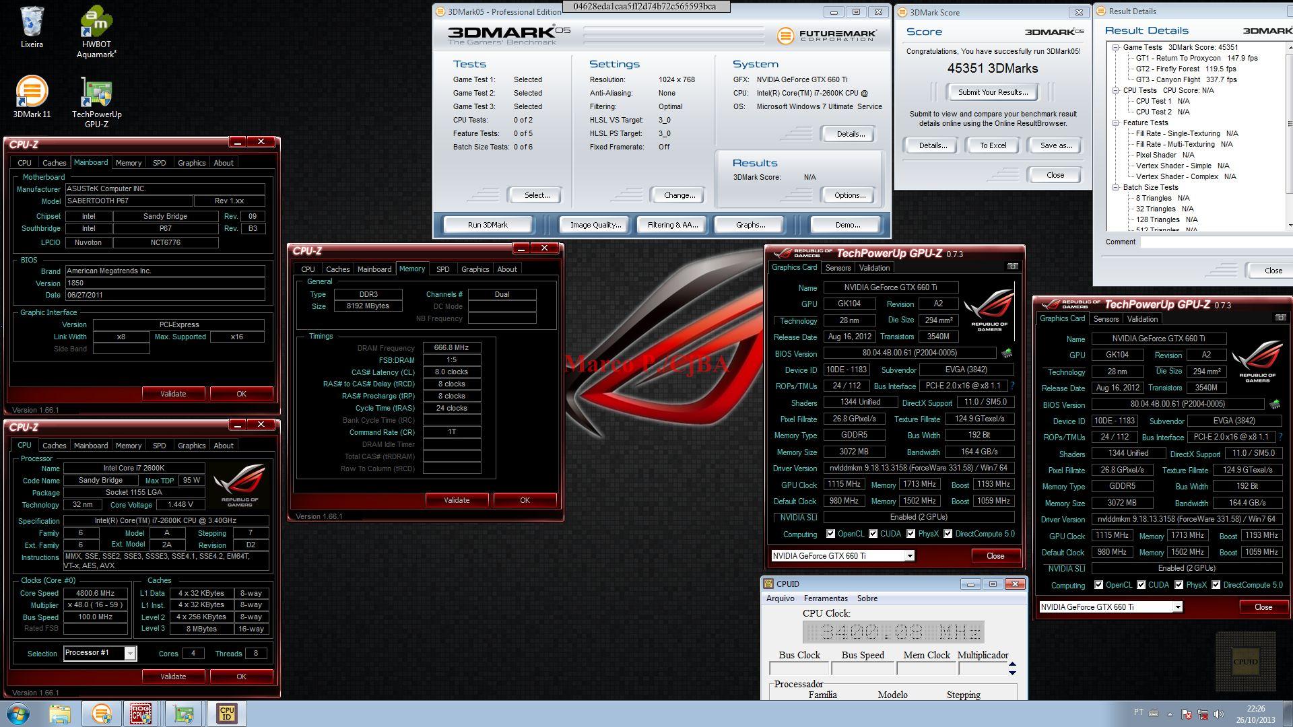Open Processor #1 selection dropdown in CPU-Z
The width and height of the screenshot is (1293, 727).
tap(130, 653)
